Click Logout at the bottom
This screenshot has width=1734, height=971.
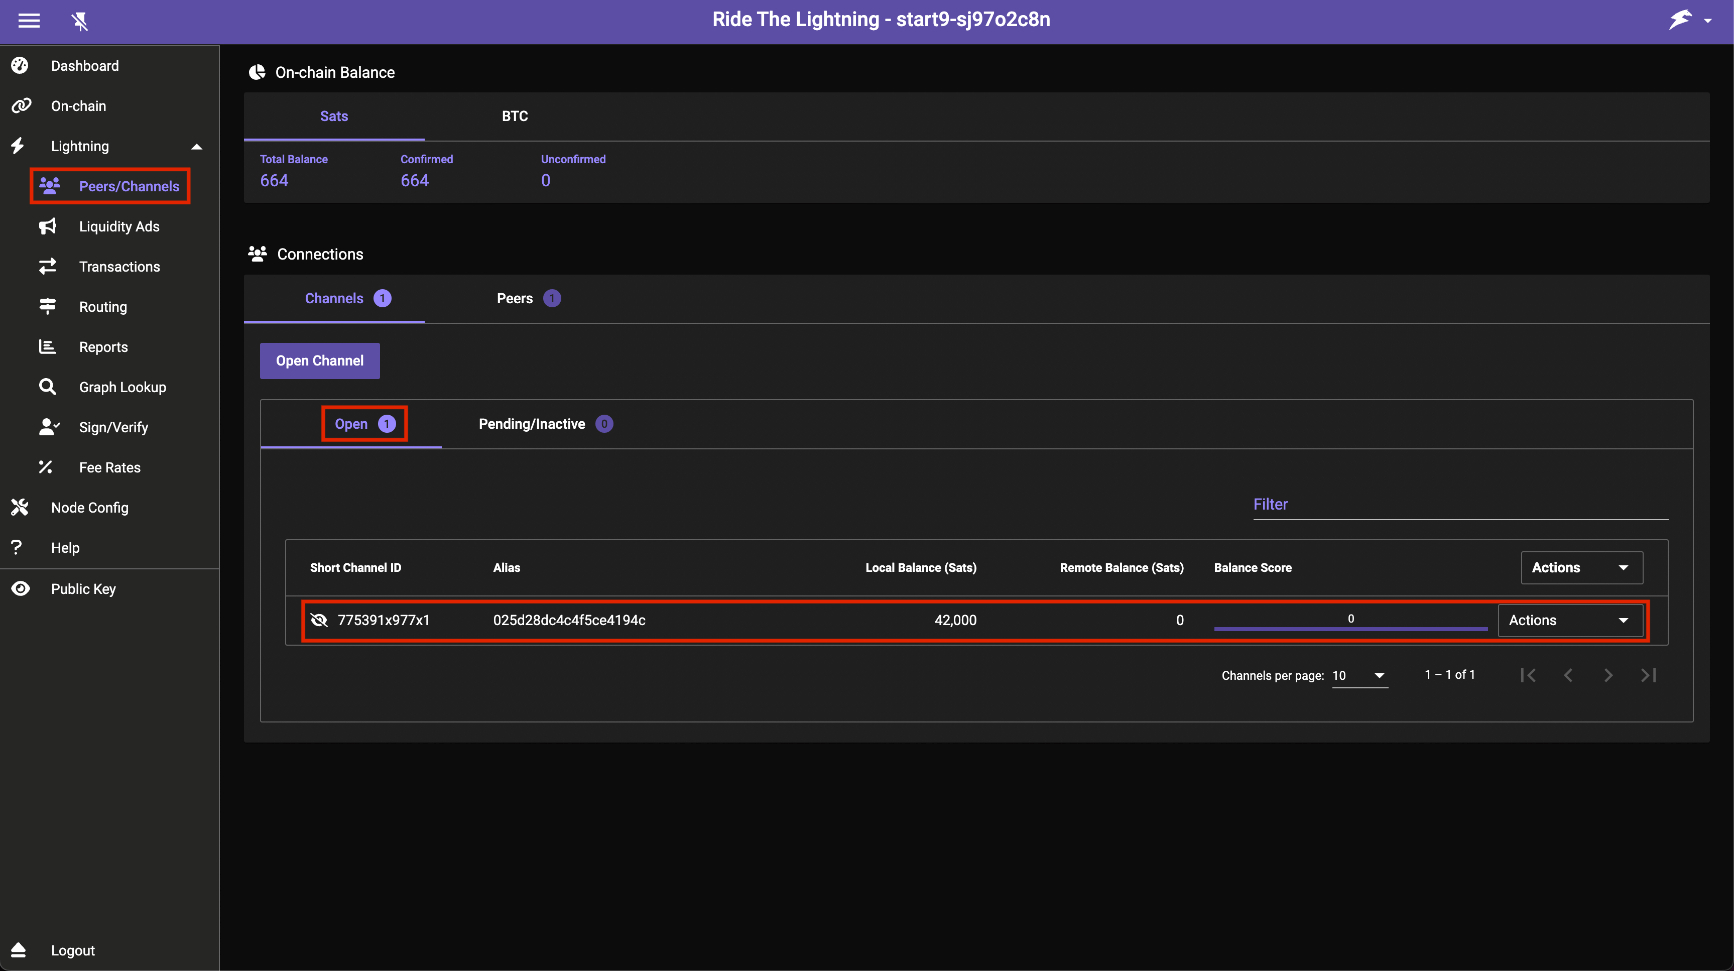tap(73, 950)
